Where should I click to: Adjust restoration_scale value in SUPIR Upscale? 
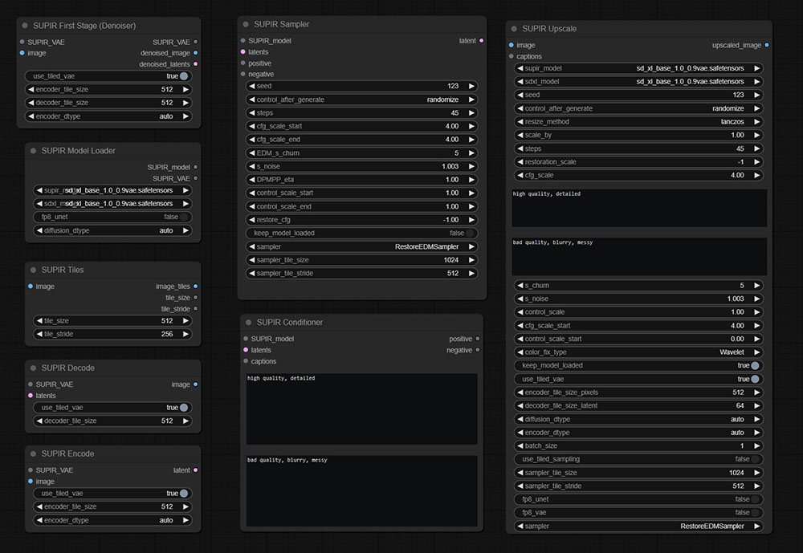click(638, 162)
